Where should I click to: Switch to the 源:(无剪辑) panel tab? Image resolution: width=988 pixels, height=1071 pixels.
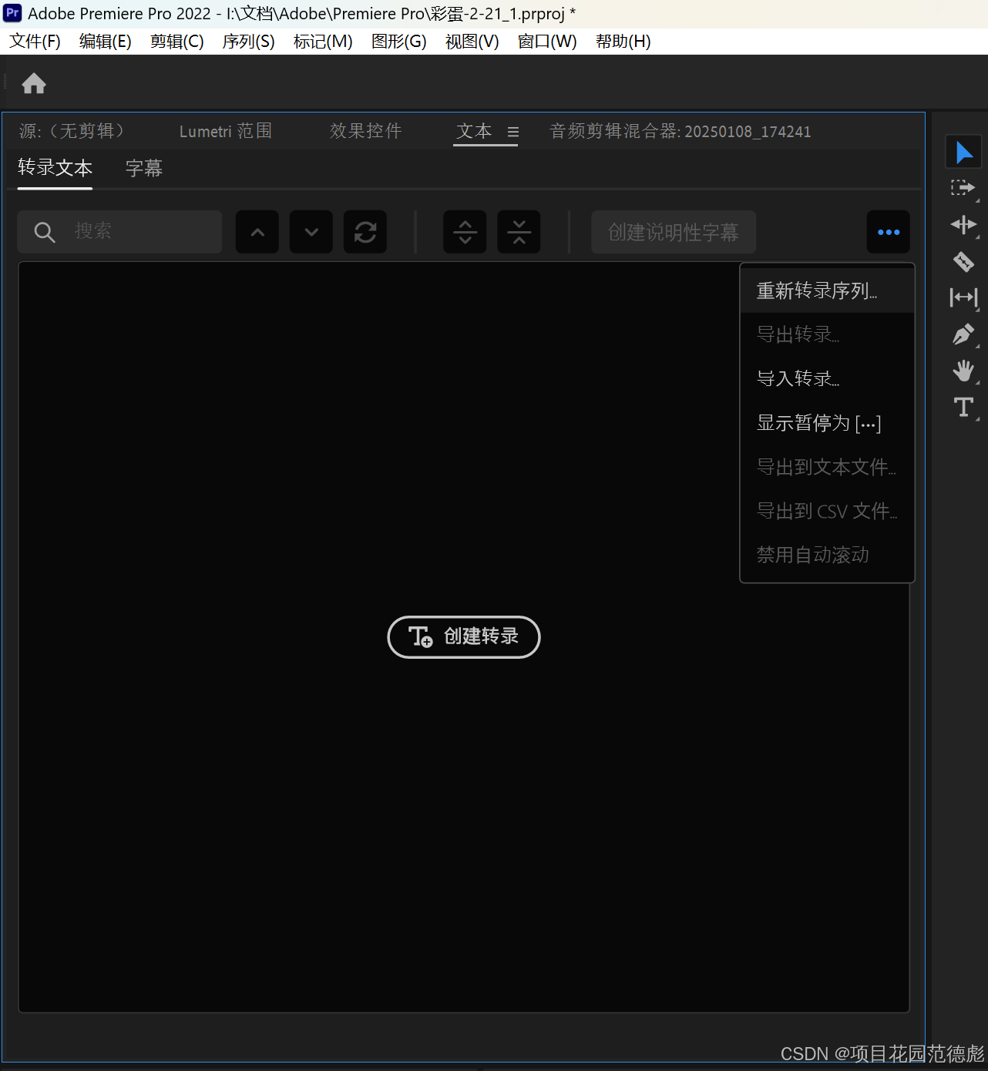72,131
